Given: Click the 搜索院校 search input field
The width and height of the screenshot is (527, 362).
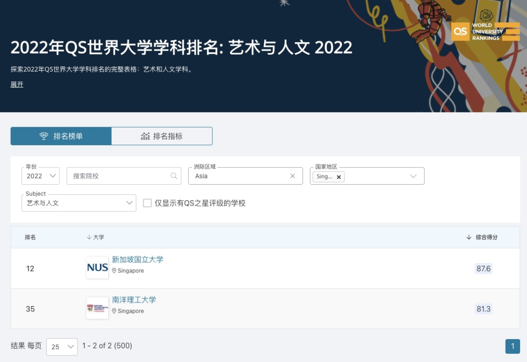Looking at the screenshot, I should 123,176.
